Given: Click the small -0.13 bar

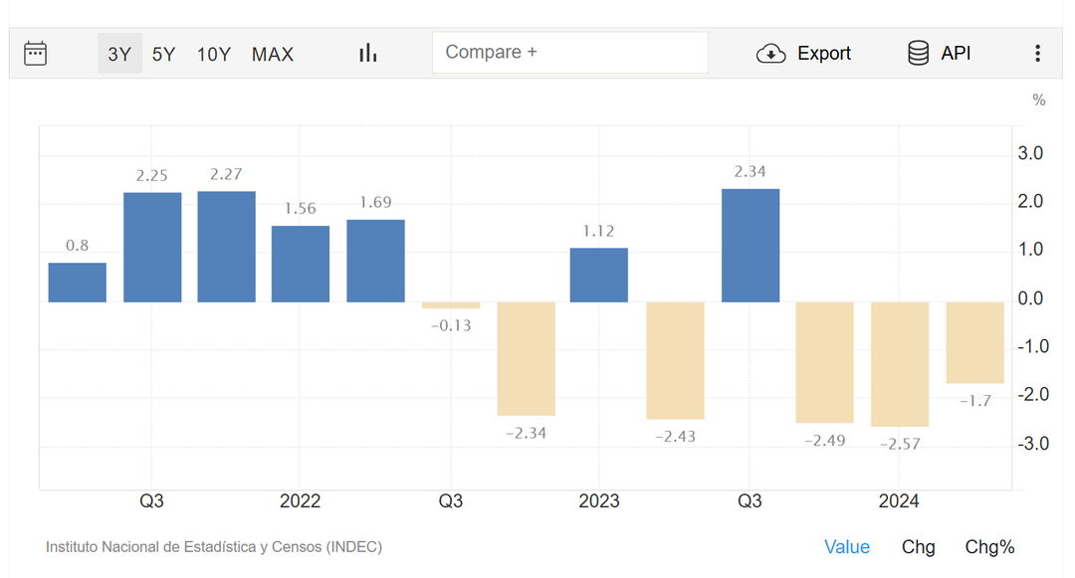Looking at the screenshot, I should pos(451,305).
